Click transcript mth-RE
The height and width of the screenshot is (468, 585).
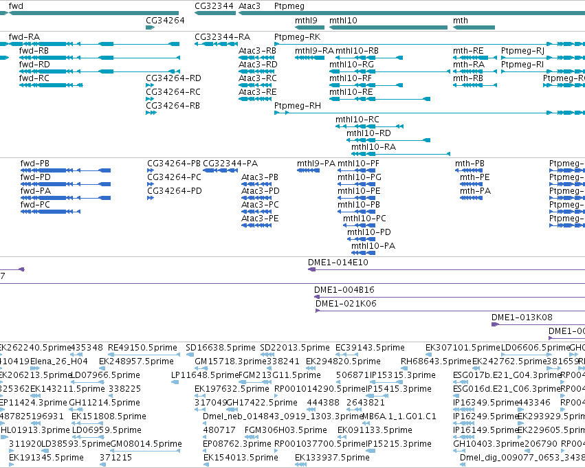[x=475, y=58]
